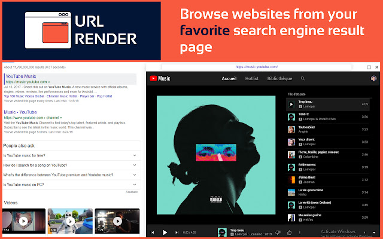Select the Évidemment queue thumbnail
The image size is (383, 239).
pyautogui.click(x=291, y=167)
